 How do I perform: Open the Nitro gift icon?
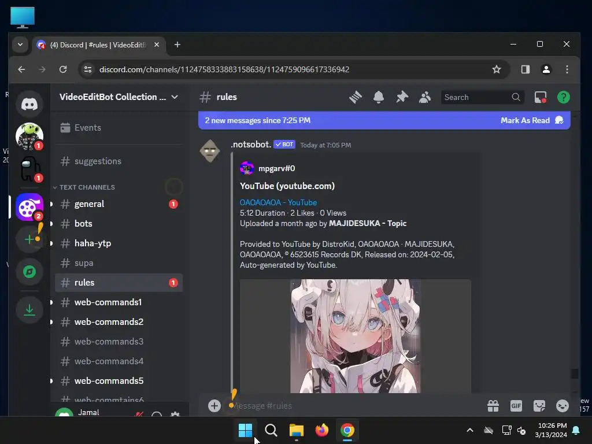(x=493, y=406)
